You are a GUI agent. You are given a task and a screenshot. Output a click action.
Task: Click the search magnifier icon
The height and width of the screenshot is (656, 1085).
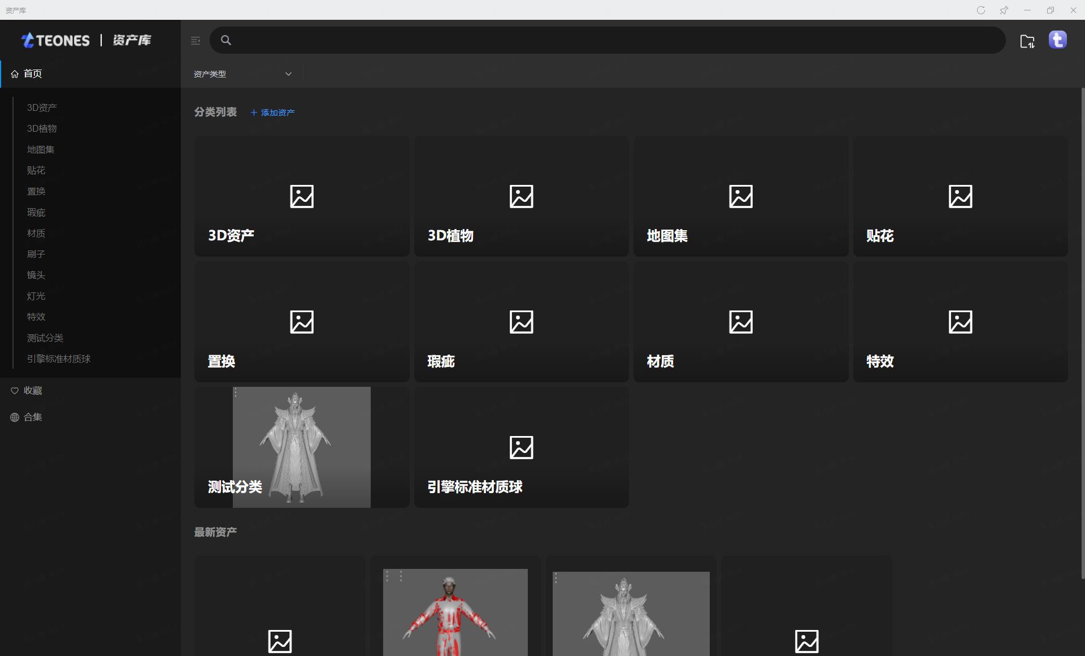coord(226,40)
